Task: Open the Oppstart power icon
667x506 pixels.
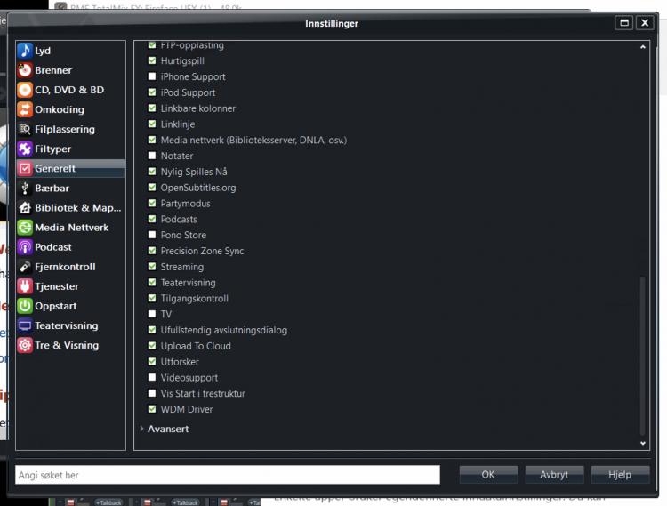Action: point(25,306)
